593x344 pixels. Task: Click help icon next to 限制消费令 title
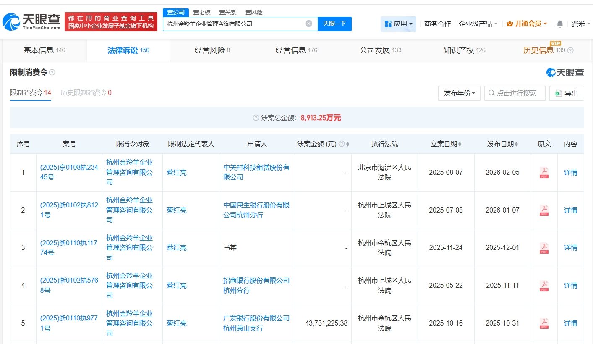point(52,73)
